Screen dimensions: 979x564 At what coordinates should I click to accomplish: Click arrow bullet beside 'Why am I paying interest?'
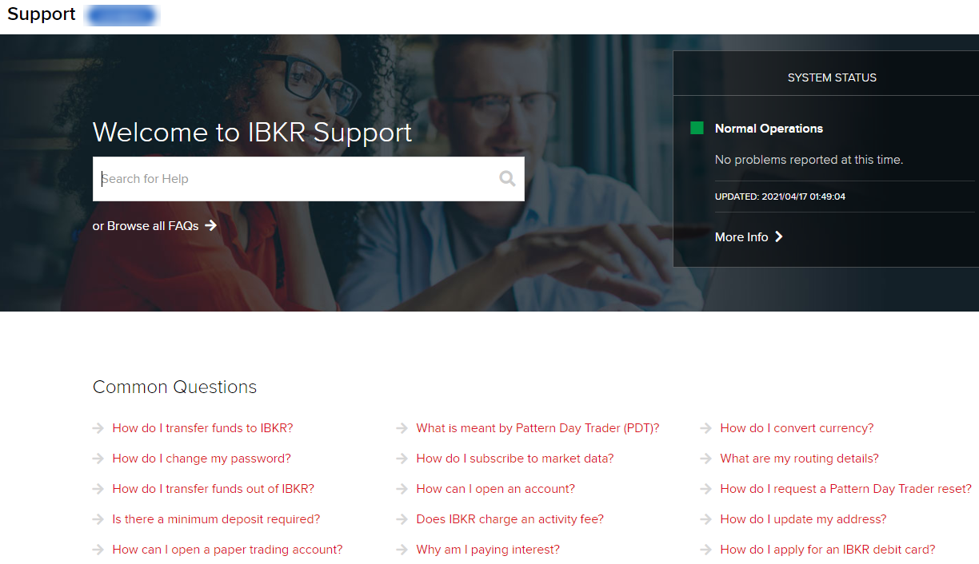tap(402, 550)
